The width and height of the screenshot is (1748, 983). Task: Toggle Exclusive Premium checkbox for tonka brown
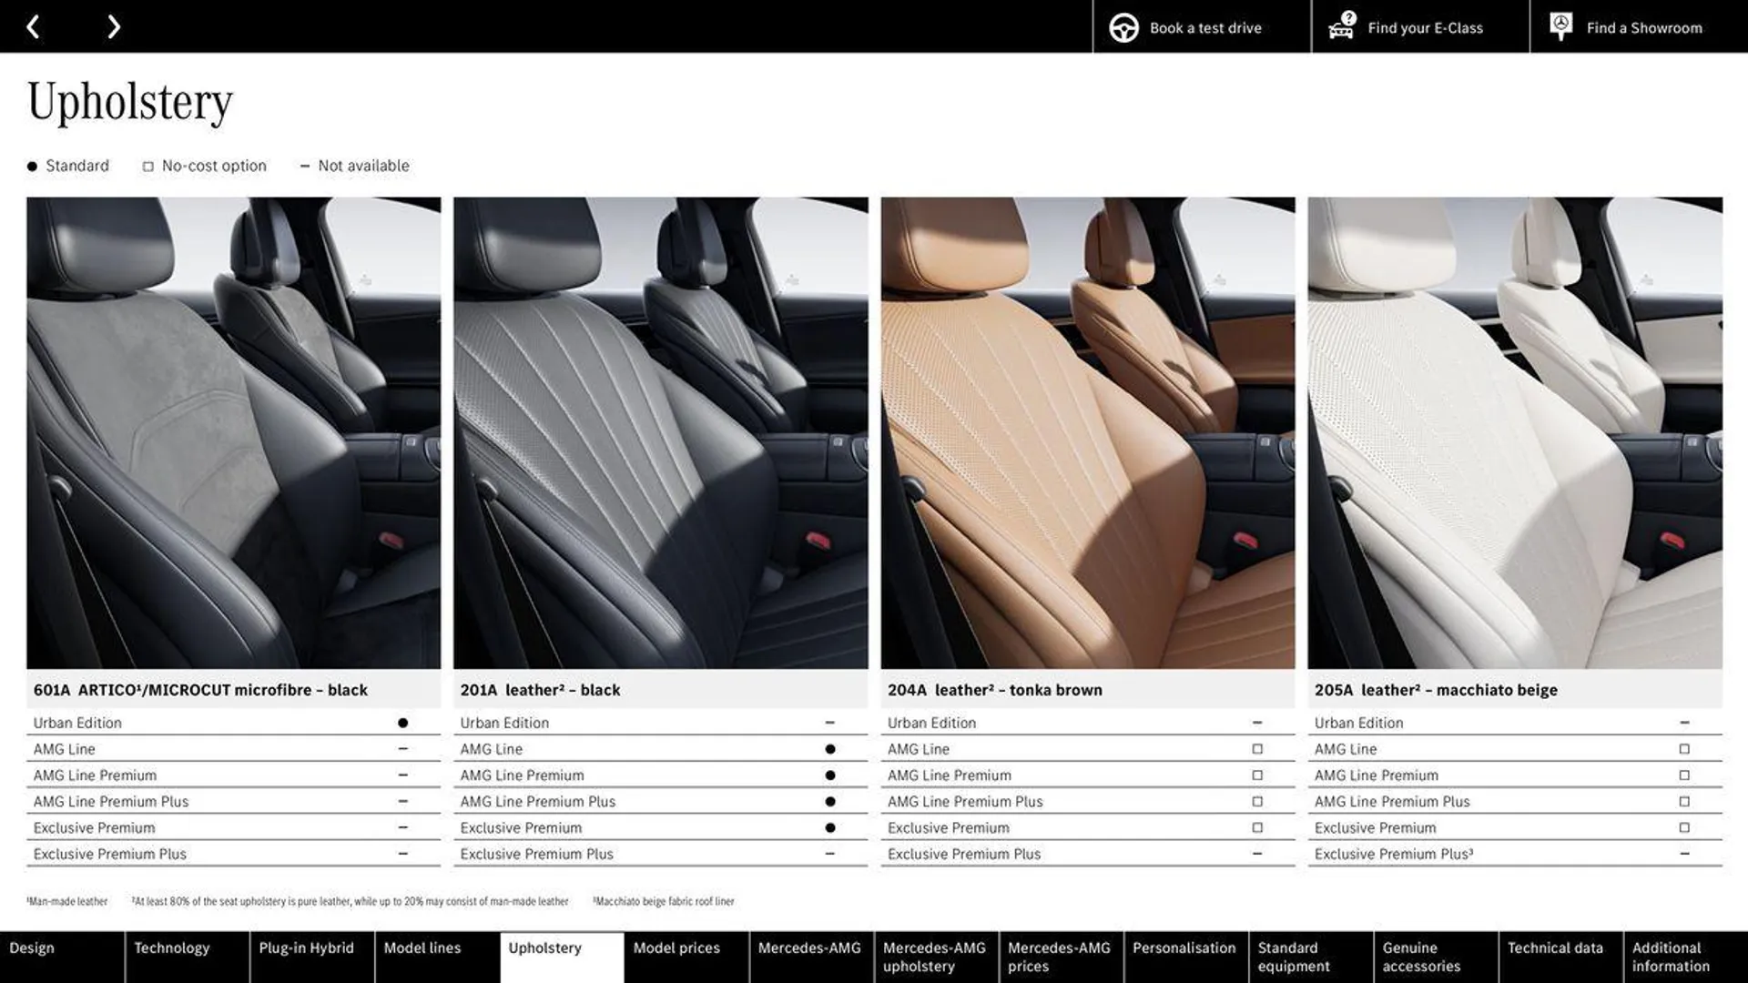1257,827
